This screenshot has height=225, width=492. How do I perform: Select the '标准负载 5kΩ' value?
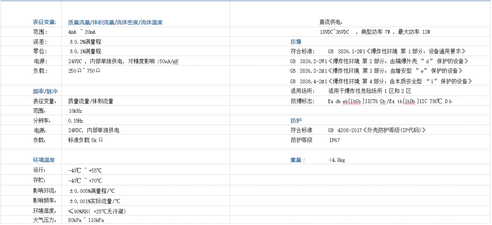(x=85, y=140)
